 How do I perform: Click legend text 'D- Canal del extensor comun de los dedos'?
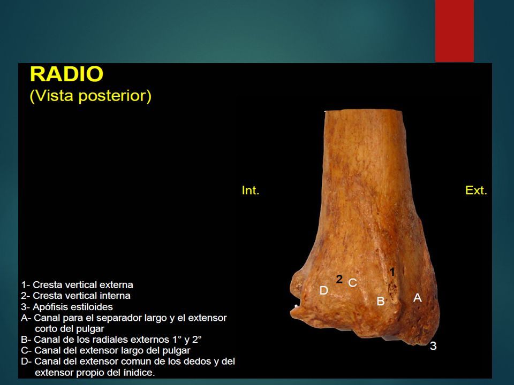[x=117, y=361]
